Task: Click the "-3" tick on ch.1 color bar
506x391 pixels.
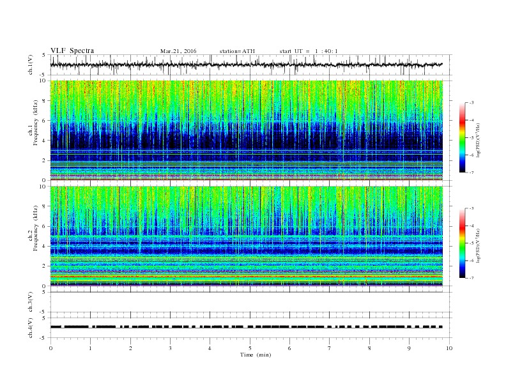Action: tap(471, 103)
